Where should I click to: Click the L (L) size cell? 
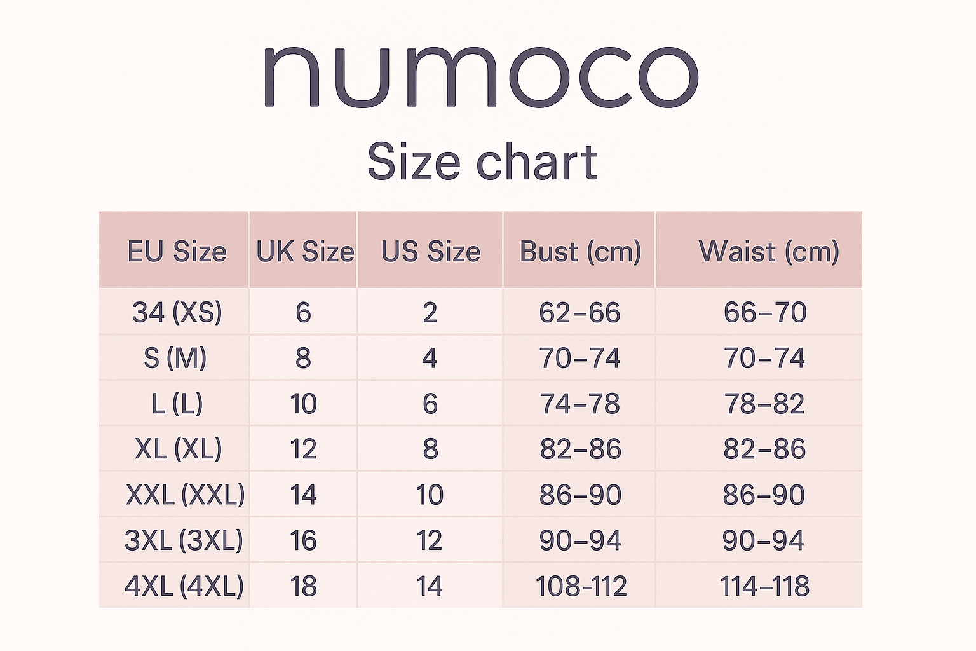(177, 404)
